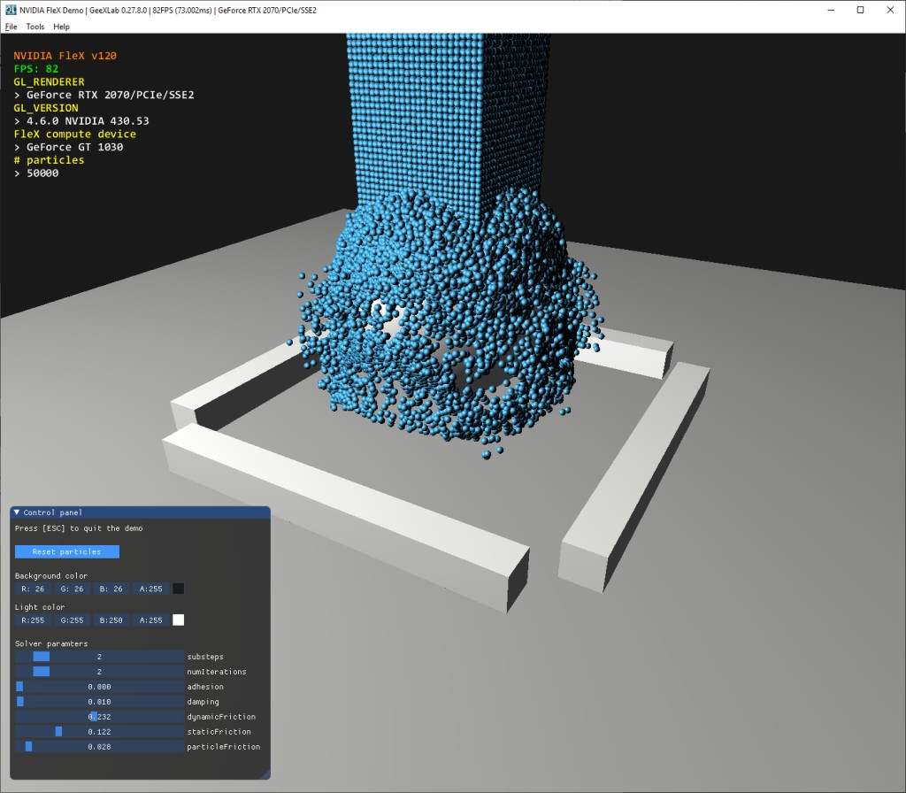The image size is (906, 793).
Task: Click Light color G:255 field
Action: (72, 620)
